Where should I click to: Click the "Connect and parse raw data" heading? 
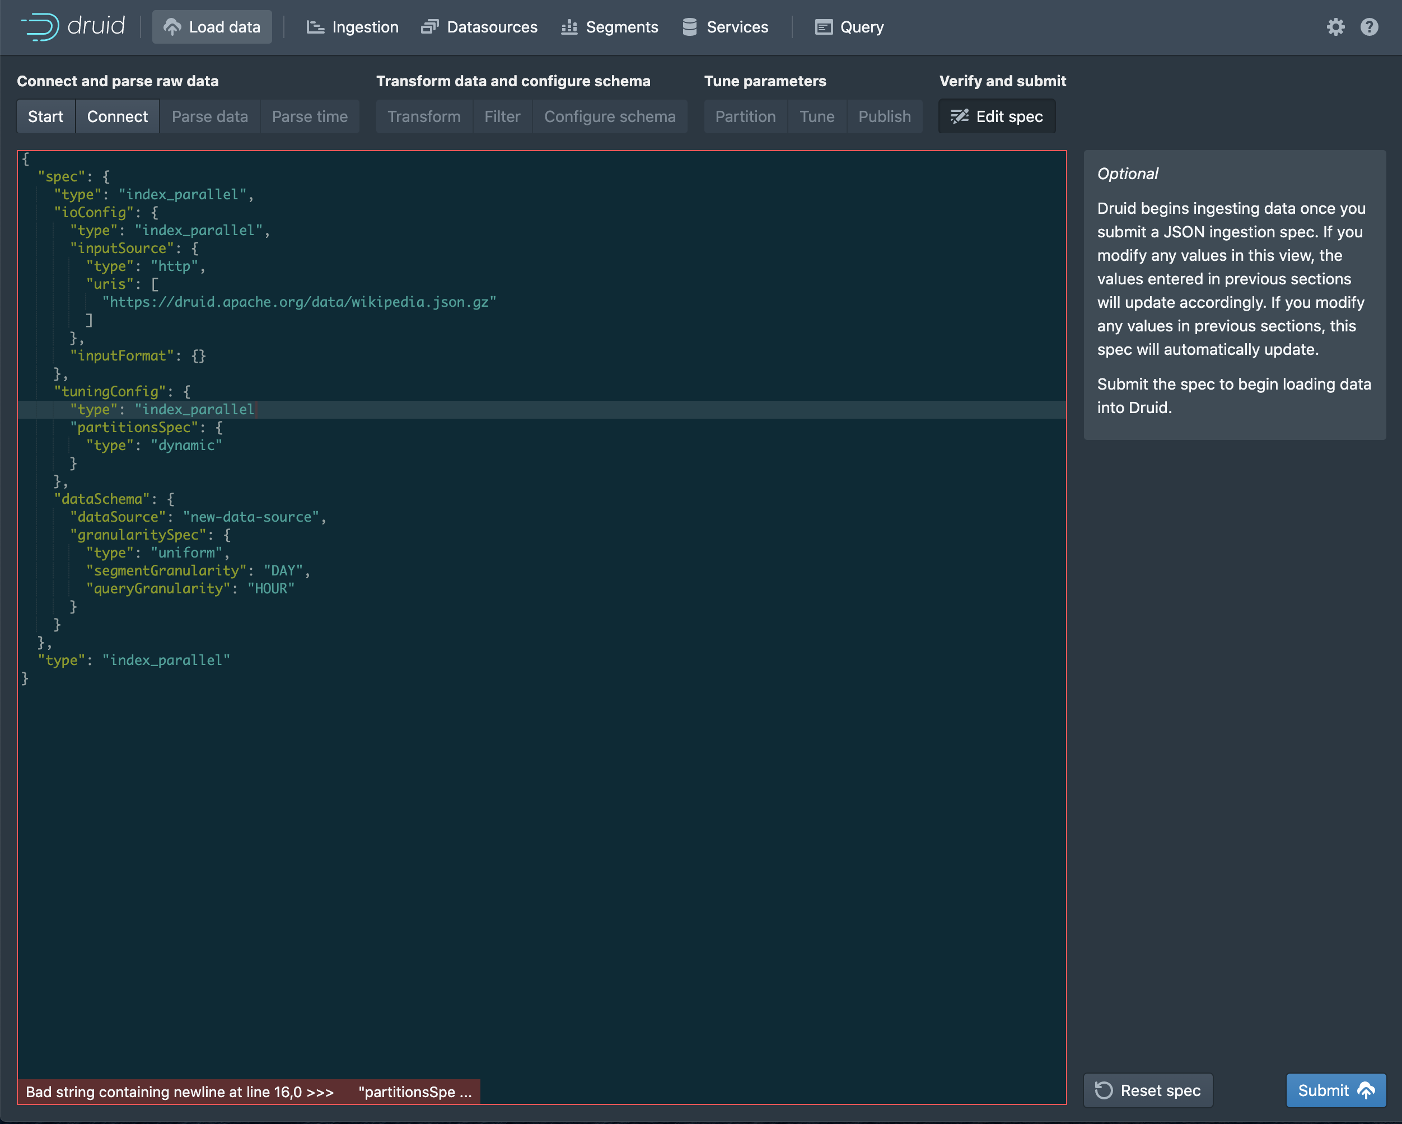(118, 81)
